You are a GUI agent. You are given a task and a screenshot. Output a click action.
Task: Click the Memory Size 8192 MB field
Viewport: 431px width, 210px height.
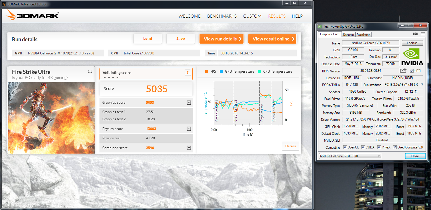[355, 113]
